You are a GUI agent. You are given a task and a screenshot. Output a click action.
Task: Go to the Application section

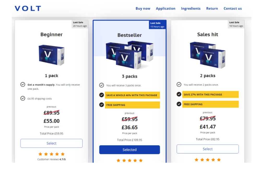point(166,8)
